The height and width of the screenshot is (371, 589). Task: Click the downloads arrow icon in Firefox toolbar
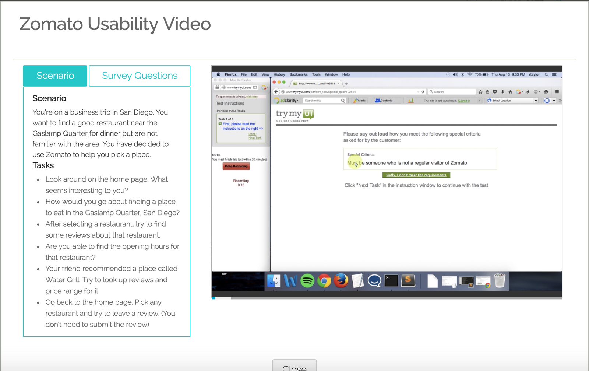click(502, 92)
